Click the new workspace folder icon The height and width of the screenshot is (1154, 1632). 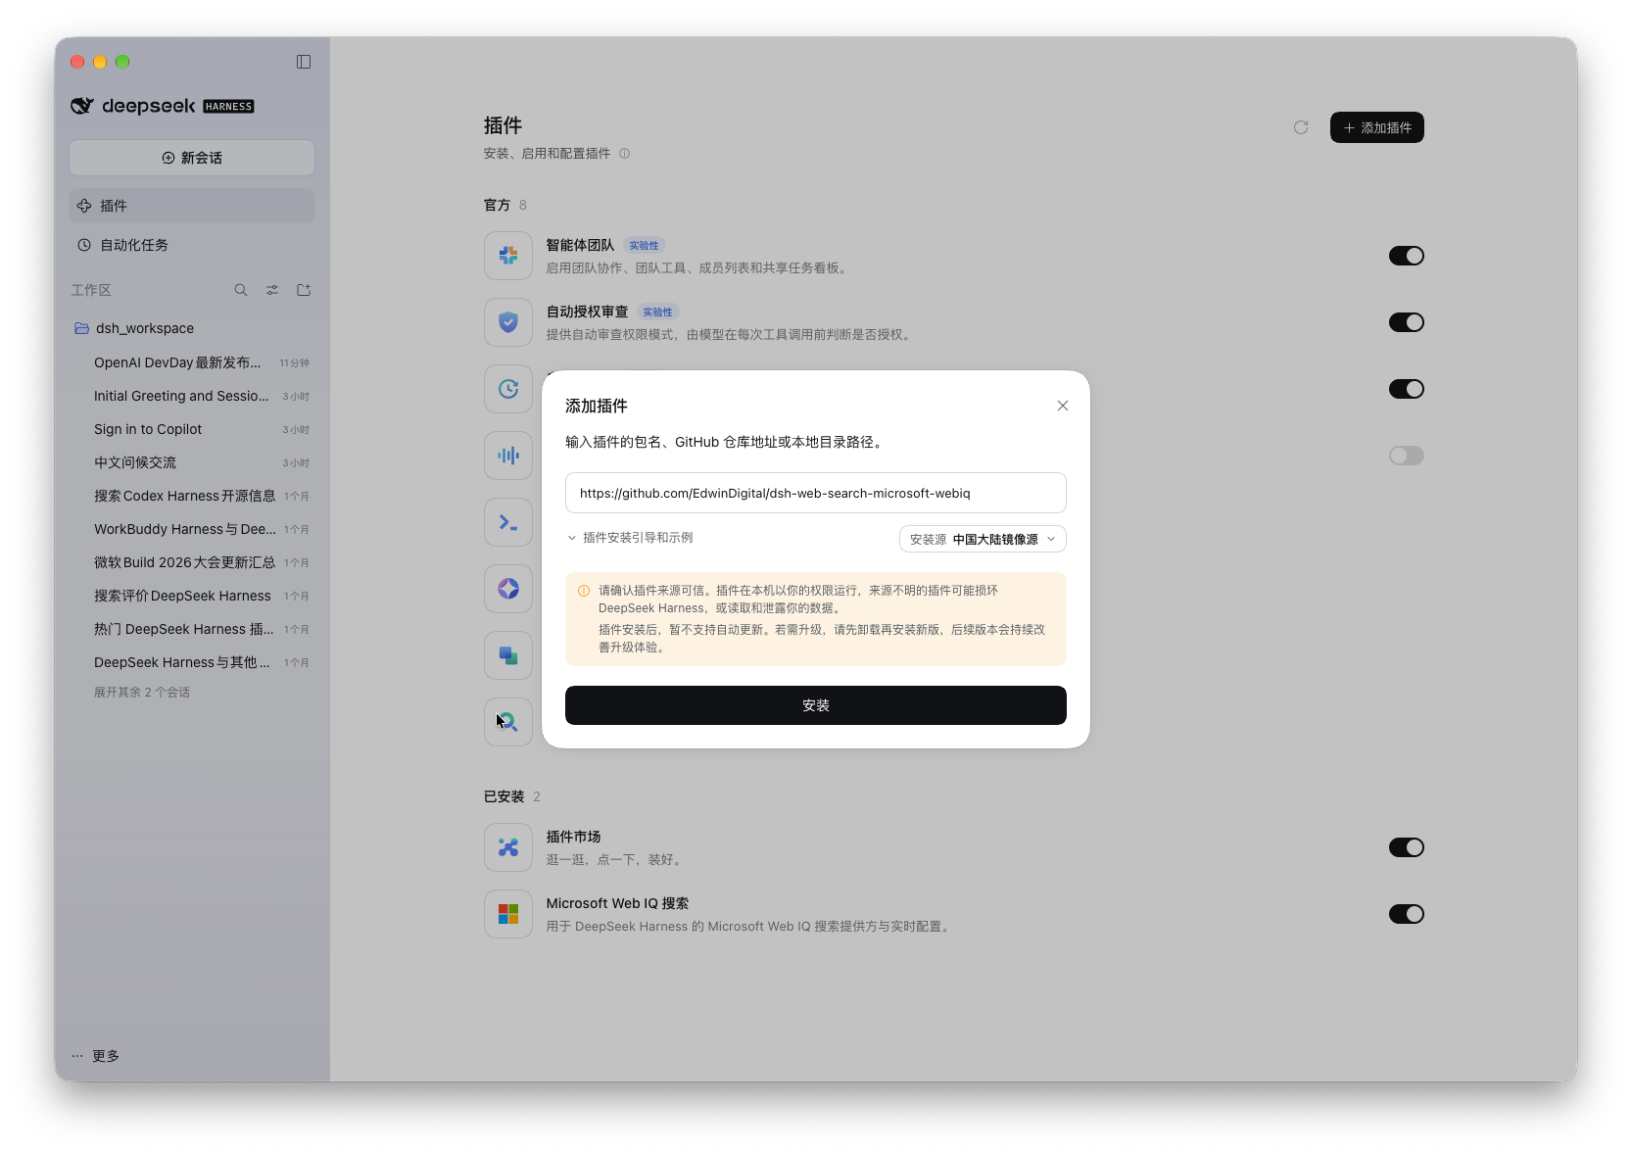click(x=304, y=290)
